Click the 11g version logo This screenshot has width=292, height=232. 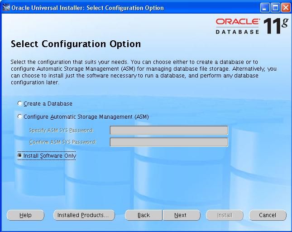coord(276,26)
